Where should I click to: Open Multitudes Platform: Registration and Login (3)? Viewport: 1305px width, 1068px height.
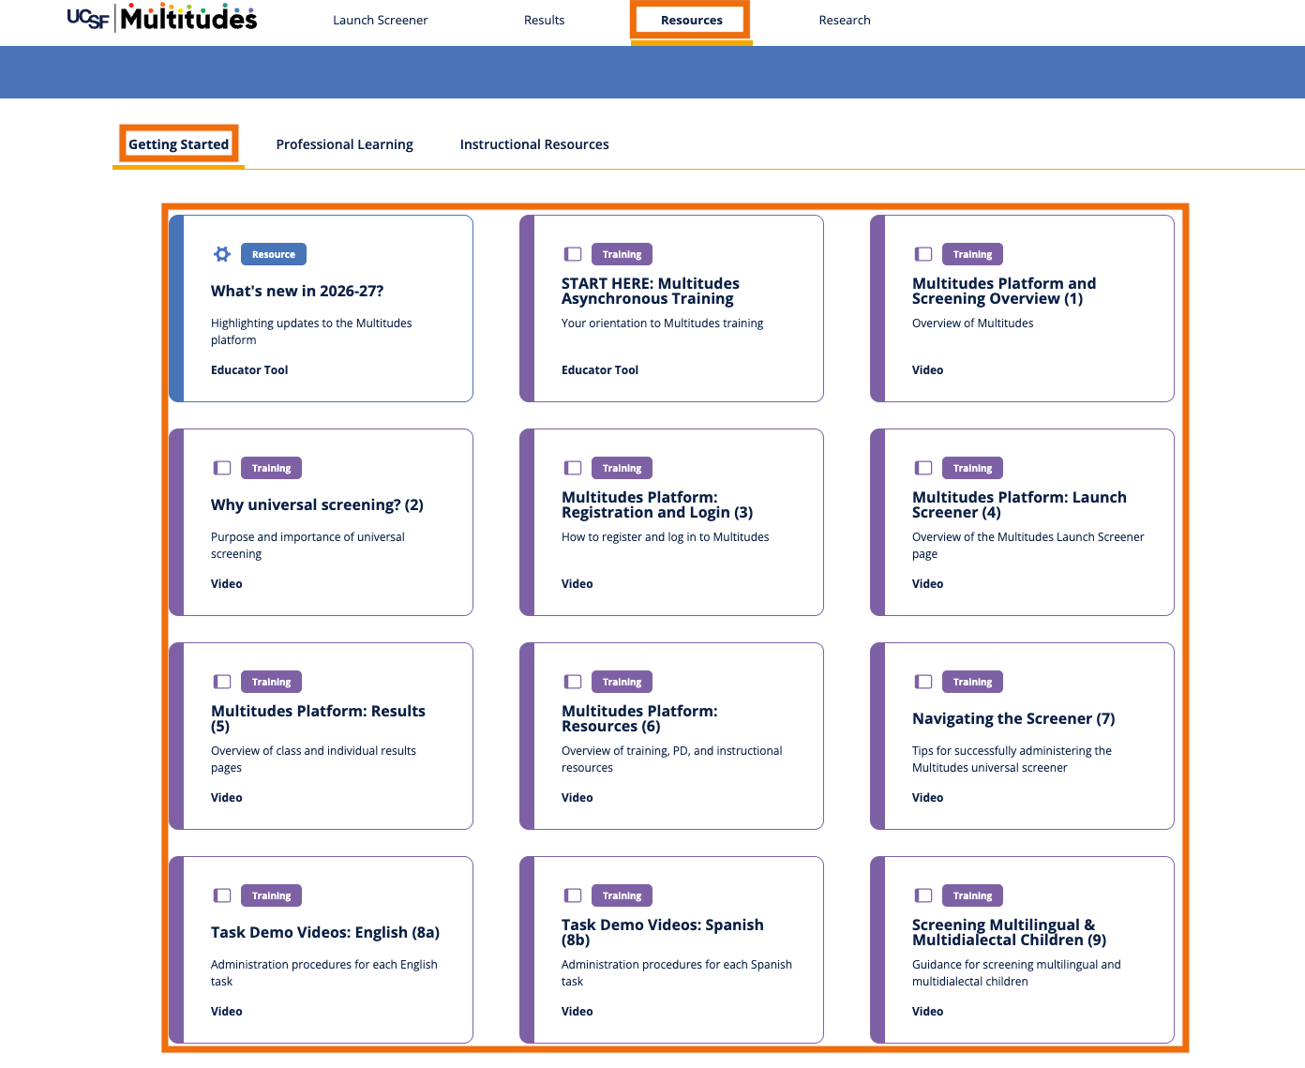pos(657,504)
